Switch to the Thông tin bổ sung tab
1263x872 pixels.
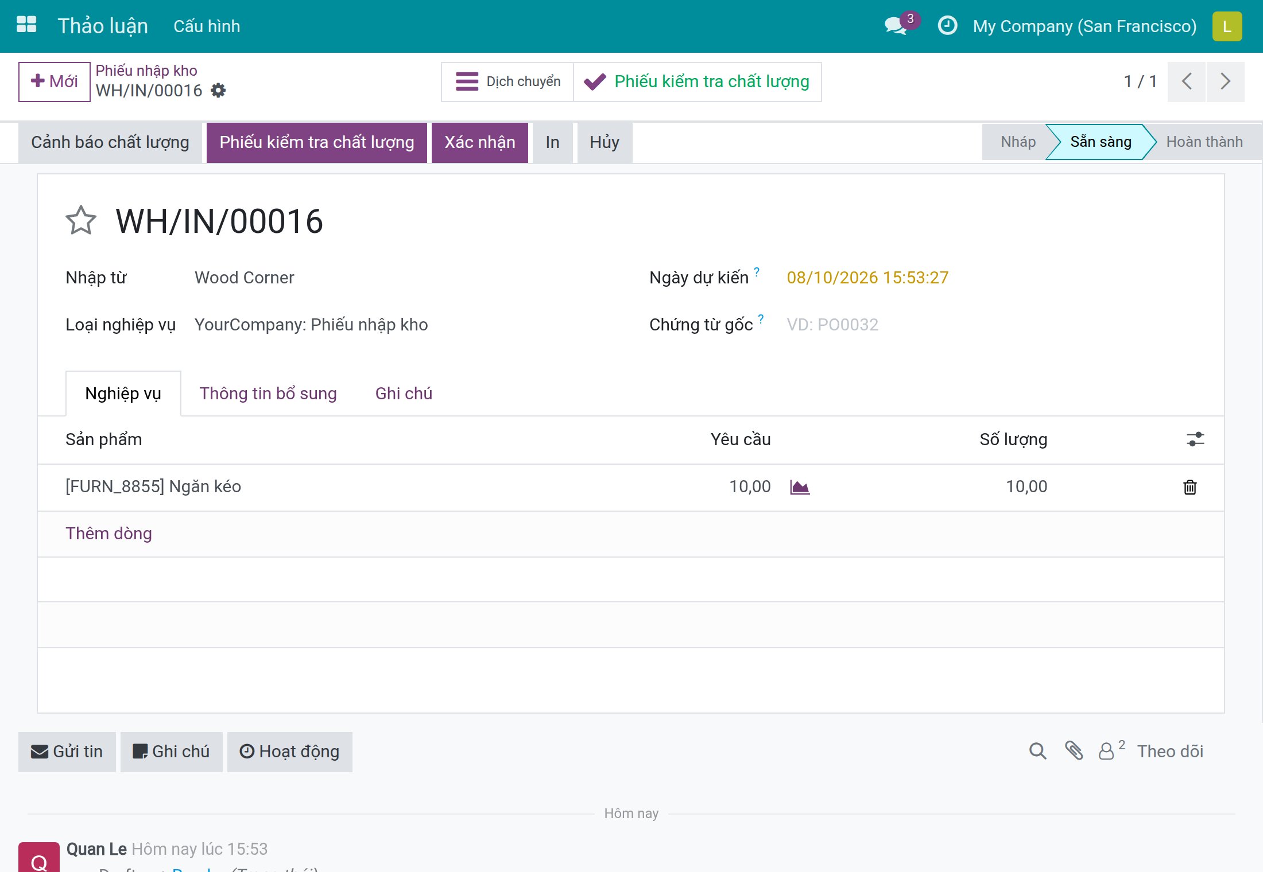tap(268, 394)
